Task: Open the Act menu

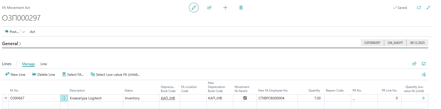Action: pyautogui.click(x=32, y=32)
